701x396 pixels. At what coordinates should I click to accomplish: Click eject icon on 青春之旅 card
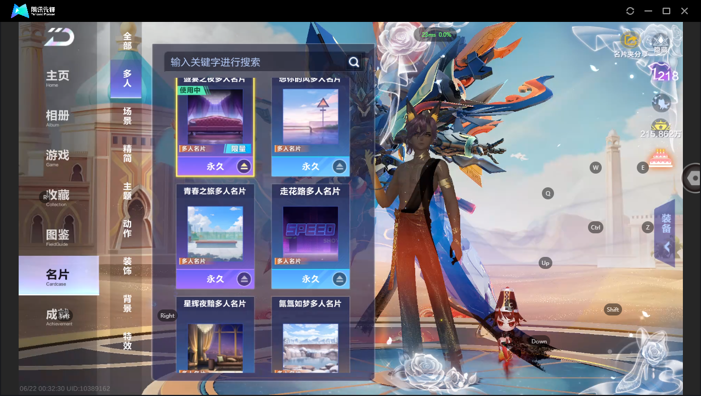click(244, 279)
